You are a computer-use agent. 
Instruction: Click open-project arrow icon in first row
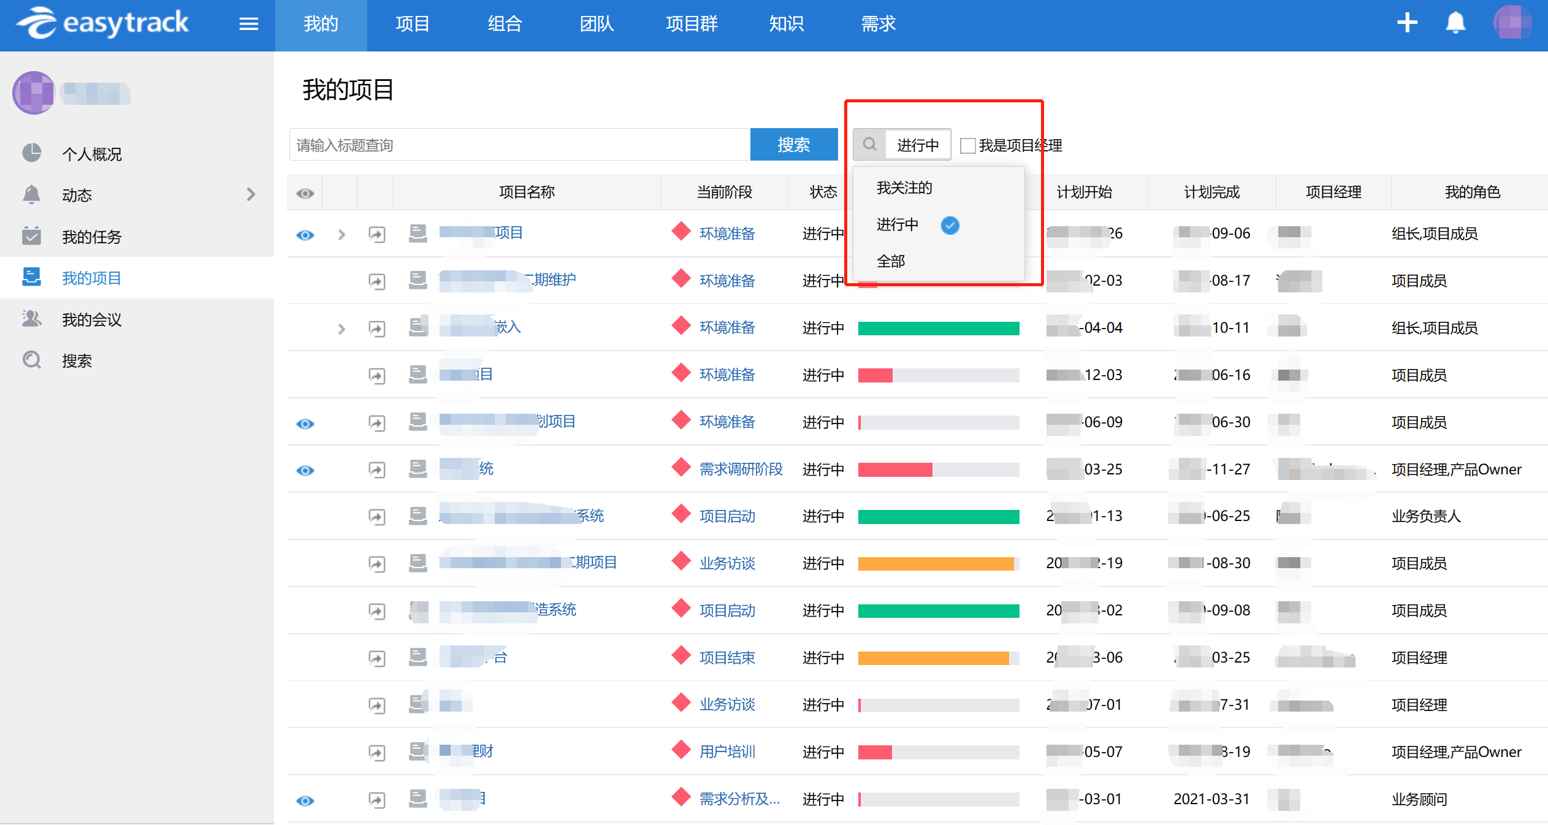click(x=376, y=234)
